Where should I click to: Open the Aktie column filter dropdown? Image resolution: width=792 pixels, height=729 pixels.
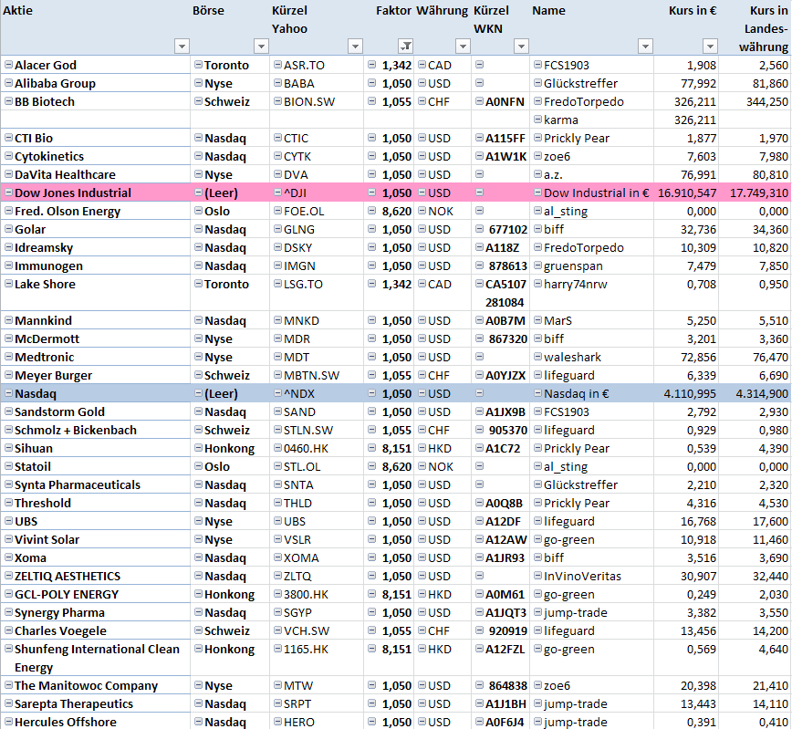(x=182, y=47)
